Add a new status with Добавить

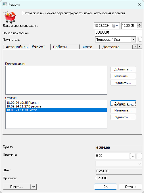[x=123, y=103]
